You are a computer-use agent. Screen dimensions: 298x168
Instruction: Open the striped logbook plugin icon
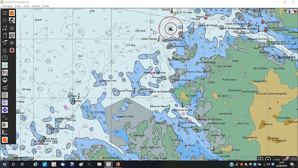point(5,95)
